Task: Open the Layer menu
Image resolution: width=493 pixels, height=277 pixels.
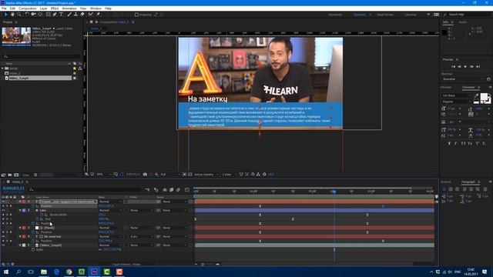Action: pos(44,8)
